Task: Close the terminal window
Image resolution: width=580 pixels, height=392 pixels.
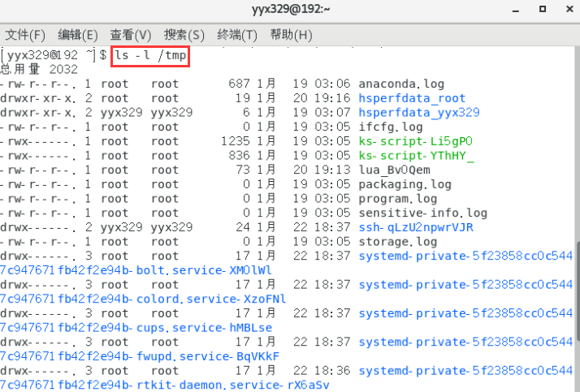Action: click(x=569, y=9)
